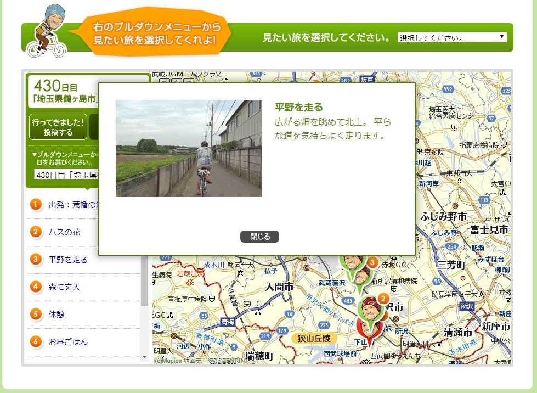The width and height of the screenshot is (537, 393).
Task: Click the cyclist mascot icon in header
Action: (47, 31)
